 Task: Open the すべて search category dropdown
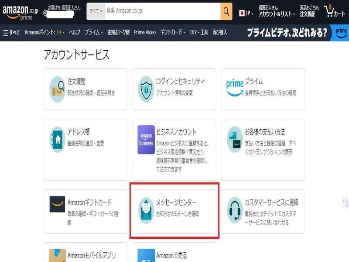click(96, 11)
